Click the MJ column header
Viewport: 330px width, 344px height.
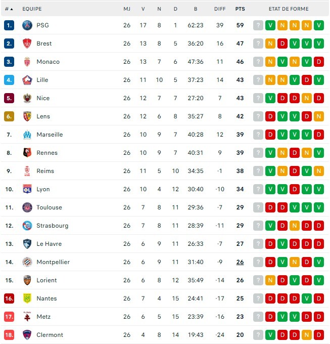127,9
